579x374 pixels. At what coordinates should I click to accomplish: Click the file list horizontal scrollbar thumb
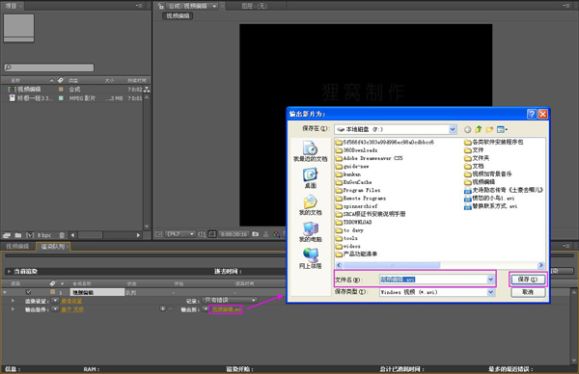click(x=391, y=265)
